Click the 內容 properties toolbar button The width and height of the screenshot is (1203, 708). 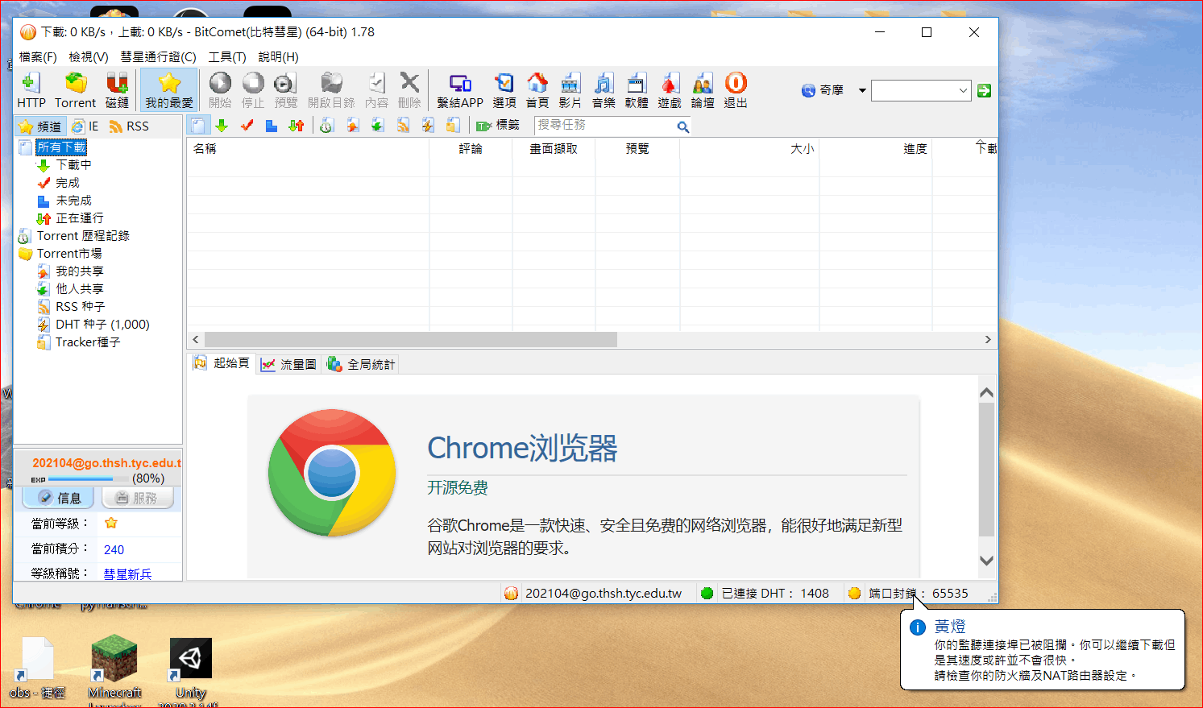376,90
